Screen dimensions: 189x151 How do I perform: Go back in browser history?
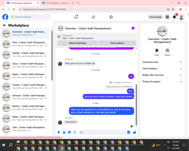(x=3, y=9)
